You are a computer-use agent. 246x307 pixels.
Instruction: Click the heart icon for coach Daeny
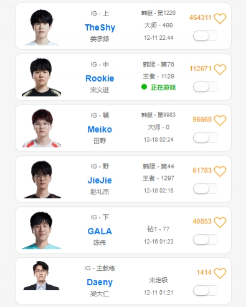pos(220,273)
